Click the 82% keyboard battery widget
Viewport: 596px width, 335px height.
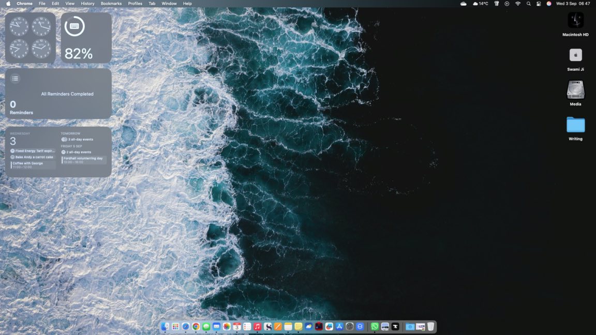86,38
